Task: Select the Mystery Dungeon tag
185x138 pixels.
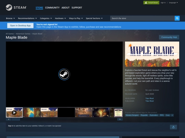Action: (x=132, y=115)
